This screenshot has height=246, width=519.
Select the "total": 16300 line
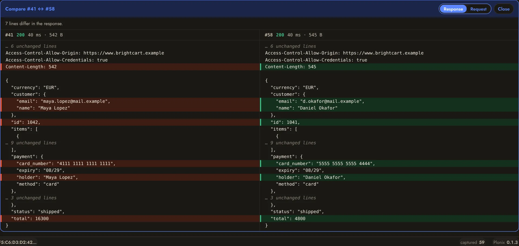tap(130, 218)
